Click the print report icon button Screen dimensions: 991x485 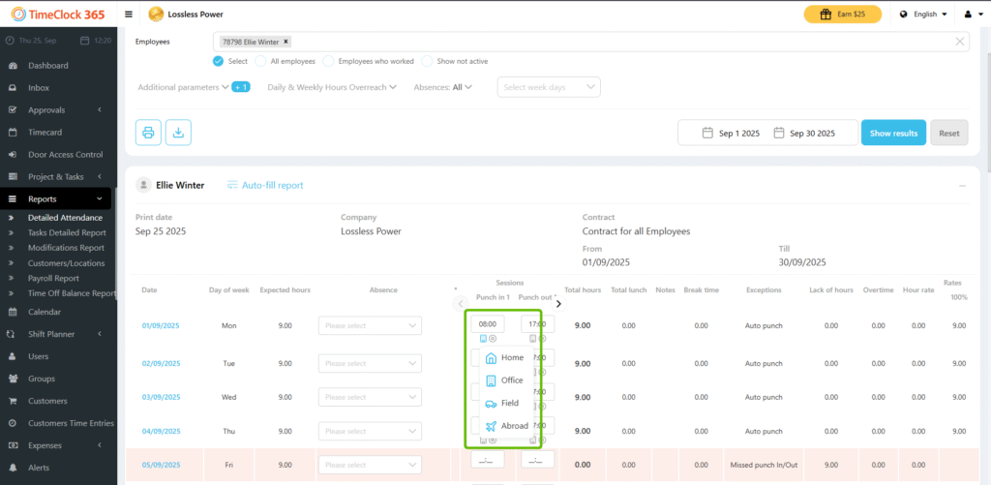(x=148, y=133)
